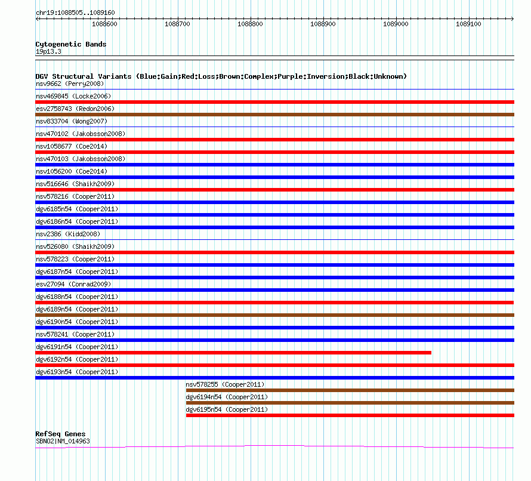Click the nsv1056200 (Coe2014) label
This screenshot has height=481, width=531.
click(x=72, y=171)
